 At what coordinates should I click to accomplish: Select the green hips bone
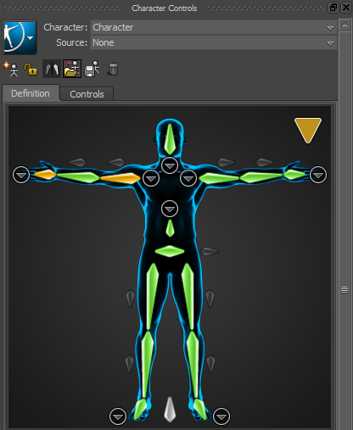click(x=170, y=251)
